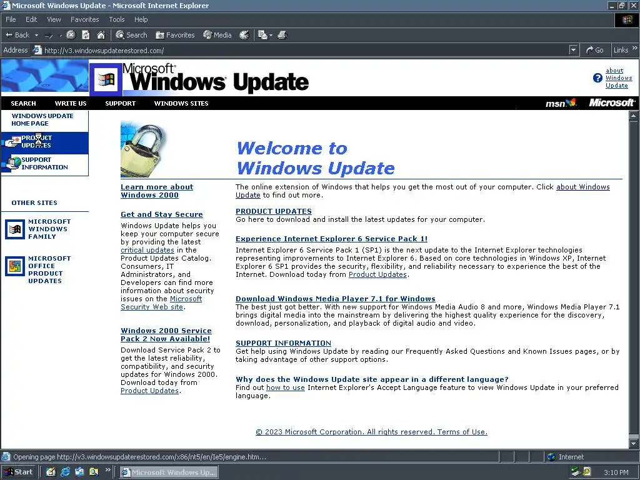Open MICROSOFT WINDOWS FAMILY link
Viewport: 640px width, 480px height.
(x=49, y=229)
